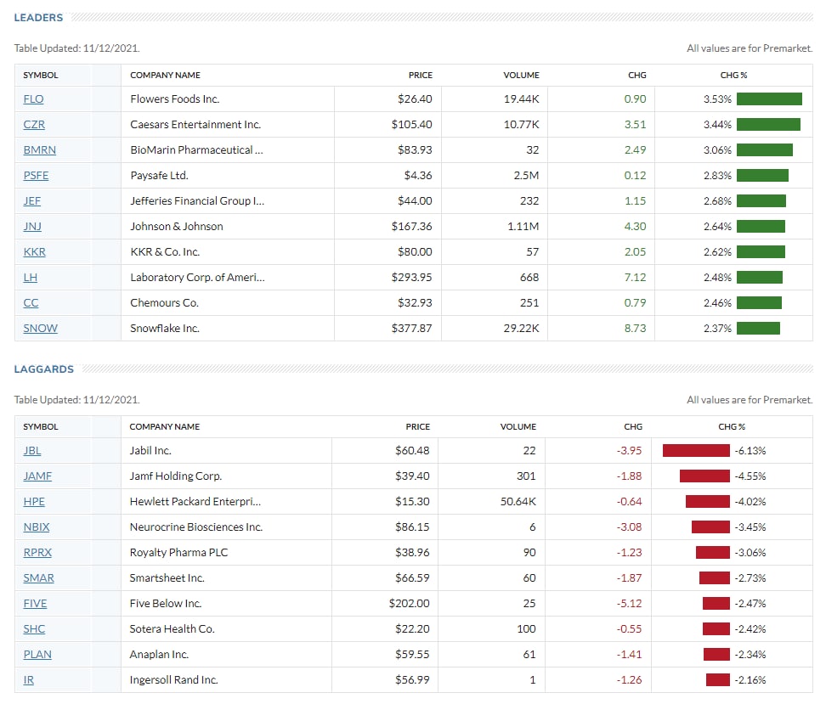
Task: Select the Johnson & Johnson company name
Action: 177,227
